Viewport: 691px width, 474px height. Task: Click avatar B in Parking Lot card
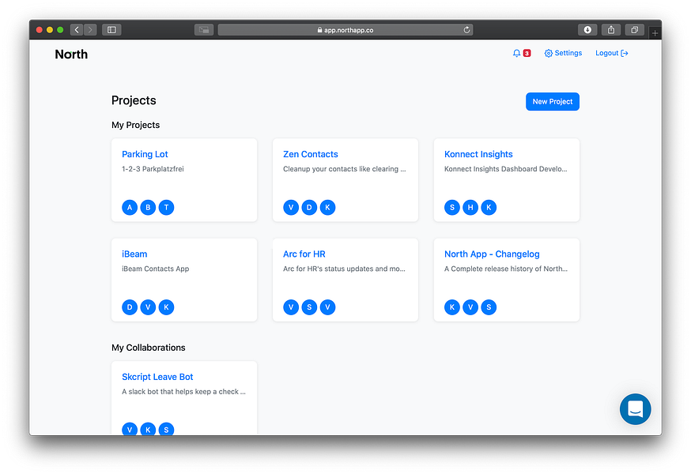coord(148,208)
